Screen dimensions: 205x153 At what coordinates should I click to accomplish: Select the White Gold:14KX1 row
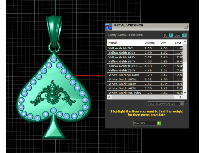[x=145, y=88]
